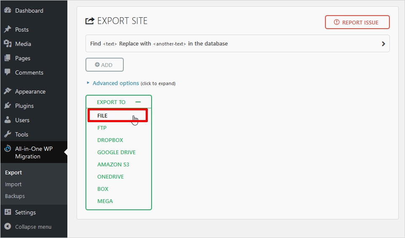This screenshot has width=405, height=238.
Task: Click the ADD button
Action: (x=104, y=65)
